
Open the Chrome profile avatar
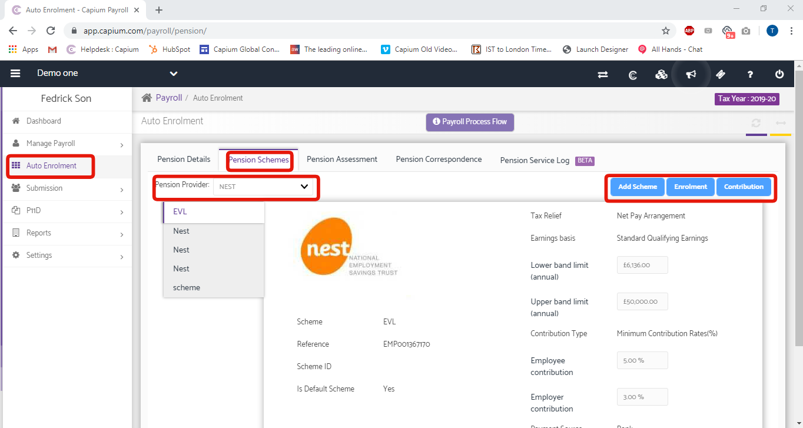[772, 31]
